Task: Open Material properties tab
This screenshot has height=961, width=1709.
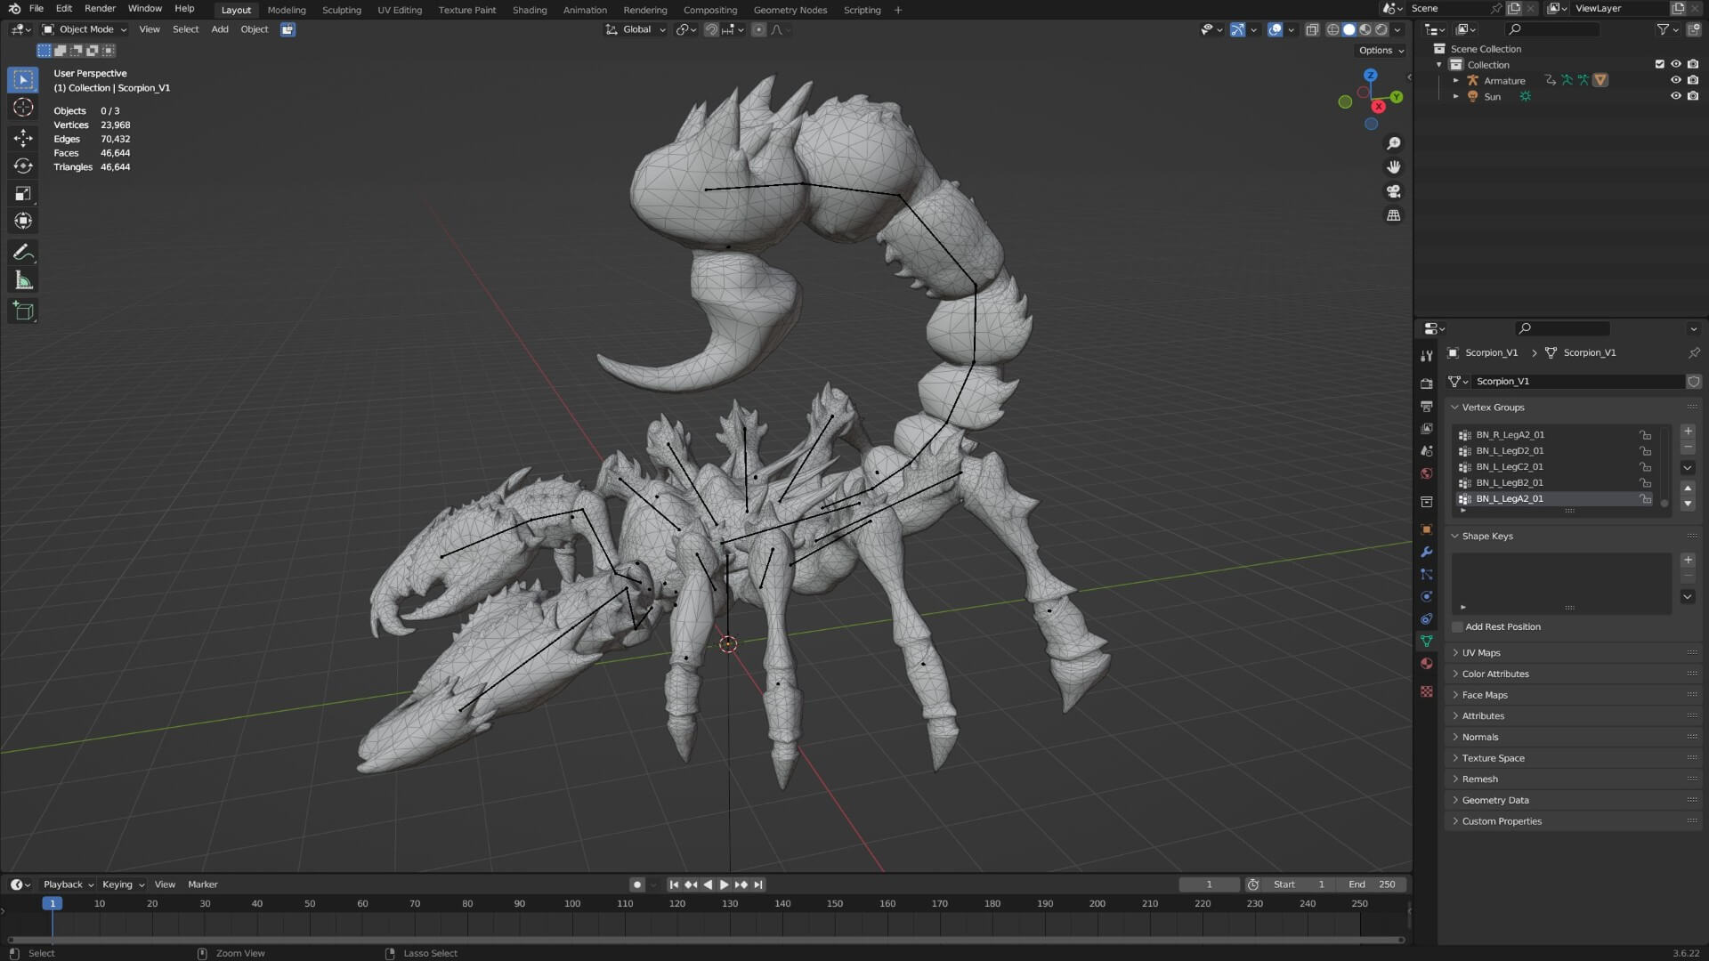Action: point(1427,664)
